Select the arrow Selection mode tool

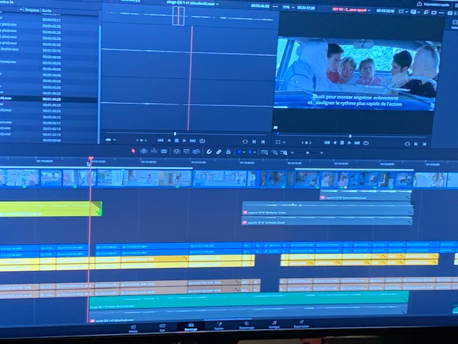pyautogui.click(x=133, y=151)
